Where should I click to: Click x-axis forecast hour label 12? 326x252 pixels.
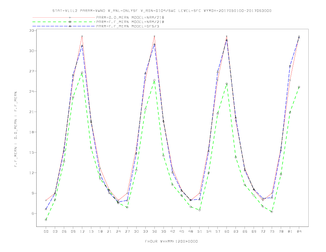point(82,231)
